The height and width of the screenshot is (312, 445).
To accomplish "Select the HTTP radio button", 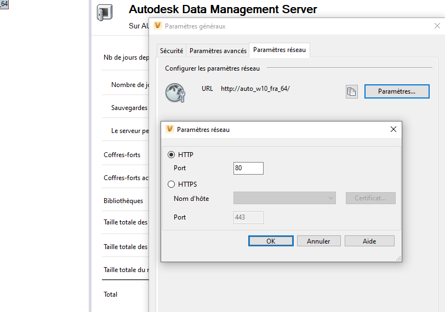I will 172,155.
